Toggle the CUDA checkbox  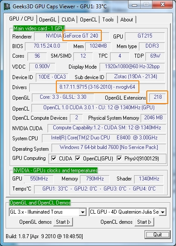[54, 158]
